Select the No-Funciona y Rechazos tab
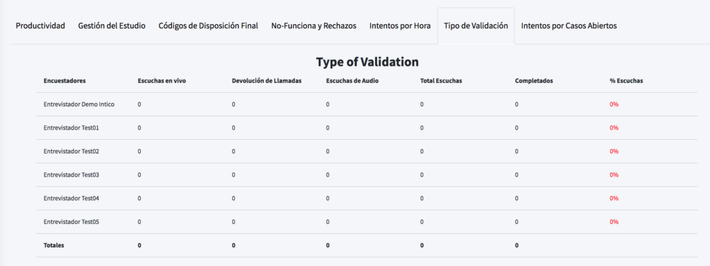Image resolution: width=710 pixels, height=266 pixels. (x=314, y=26)
